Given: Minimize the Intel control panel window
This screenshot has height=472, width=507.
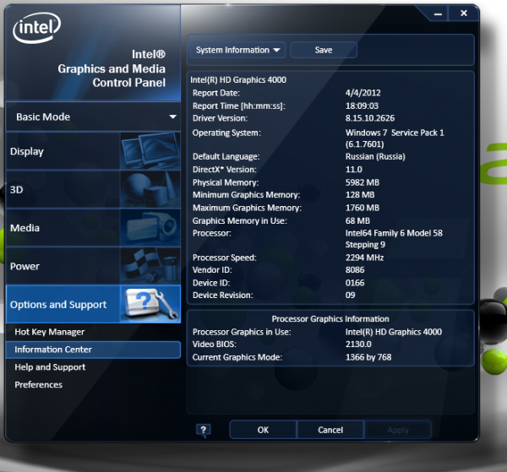Looking at the screenshot, I should [x=438, y=14].
